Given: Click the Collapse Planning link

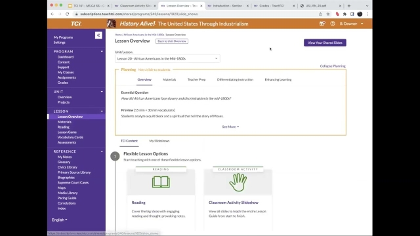Looking at the screenshot, I should [x=333, y=66].
